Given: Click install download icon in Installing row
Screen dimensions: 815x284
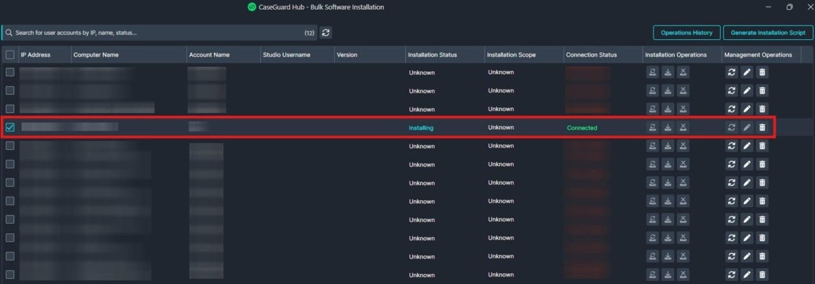Looking at the screenshot, I should point(667,128).
